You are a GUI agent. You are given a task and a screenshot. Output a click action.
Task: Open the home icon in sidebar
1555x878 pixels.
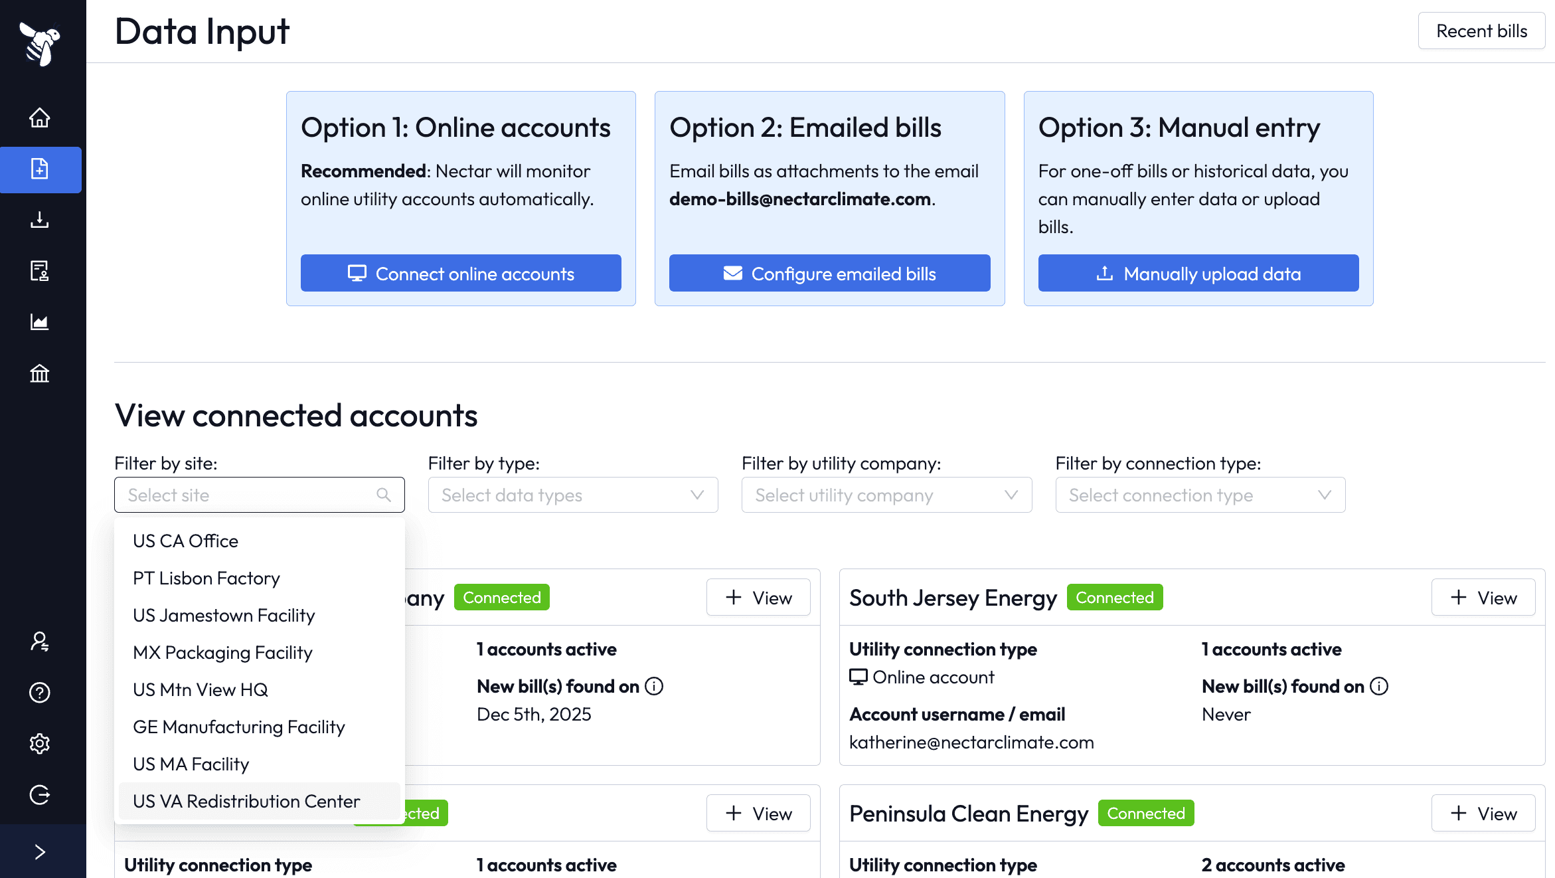tap(40, 118)
